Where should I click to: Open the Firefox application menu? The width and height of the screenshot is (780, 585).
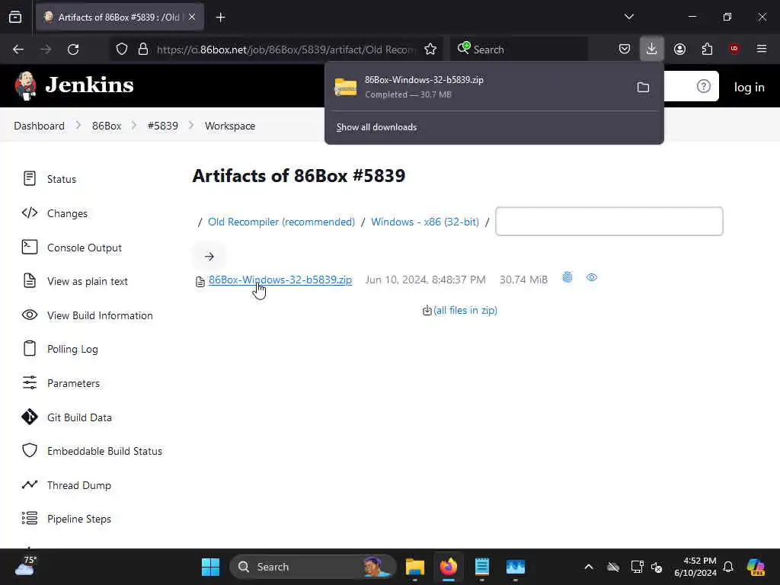click(x=762, y=49)
